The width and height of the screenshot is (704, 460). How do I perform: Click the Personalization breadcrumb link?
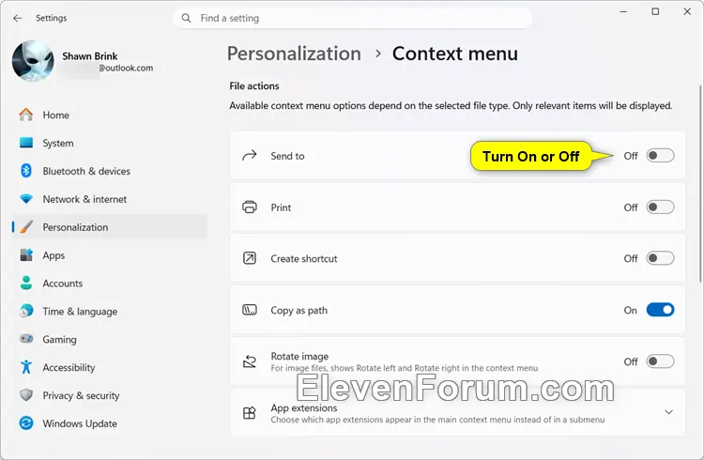[x=294, y=54]
